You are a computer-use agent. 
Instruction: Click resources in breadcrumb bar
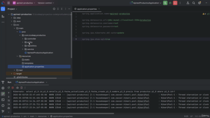(42, 116)
